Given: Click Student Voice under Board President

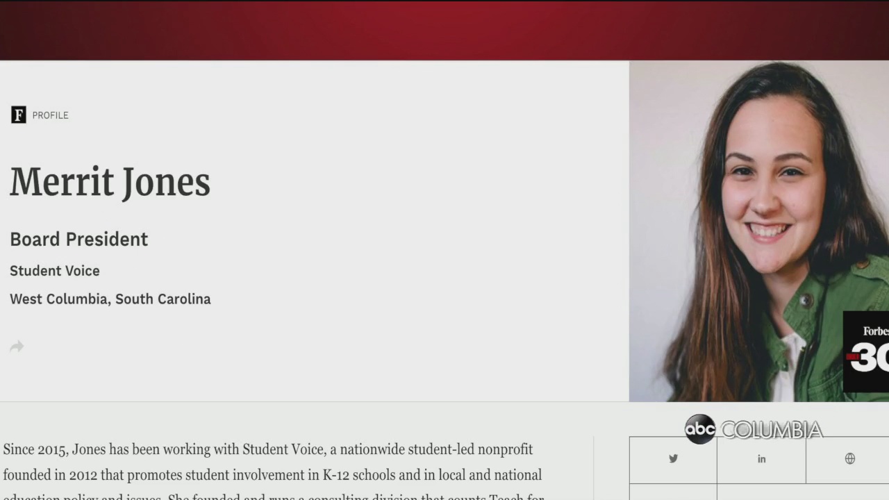Looking at the screenshot, I should [55, 271].
